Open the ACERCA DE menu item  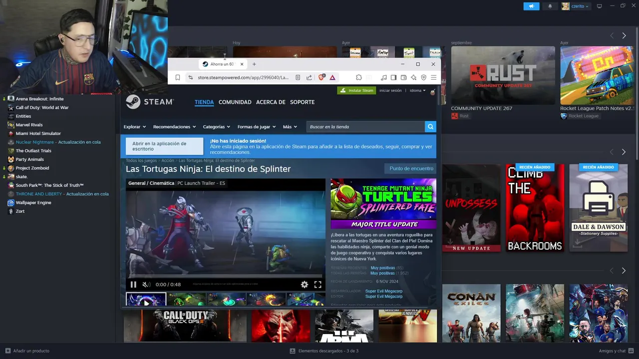coord(271,102)
